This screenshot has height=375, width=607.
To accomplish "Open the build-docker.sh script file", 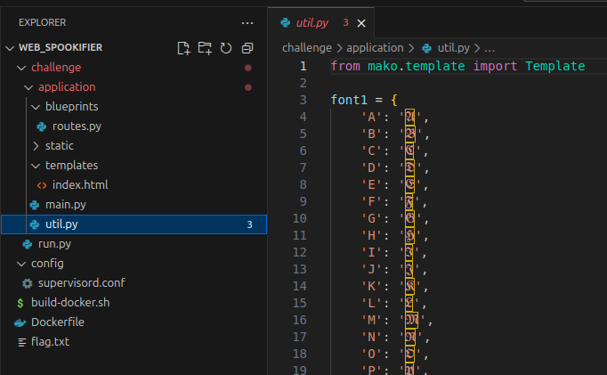I will click(70, 303).
